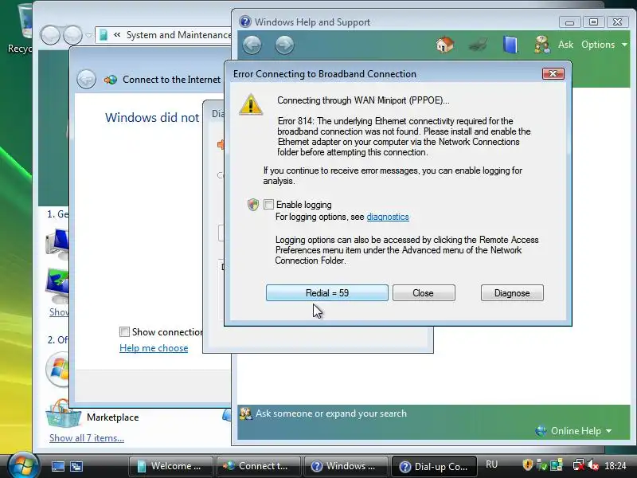637x478 pixels.
Task: Click the Redial = 59 button
Action: click(327, 293)
